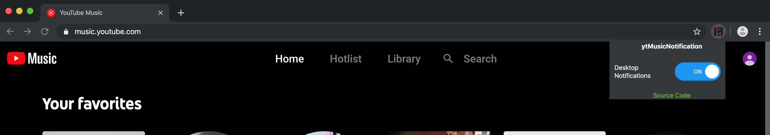Click the Search text field
The width and height of the screenshot is (770, 135).
[x=480, y=59]
